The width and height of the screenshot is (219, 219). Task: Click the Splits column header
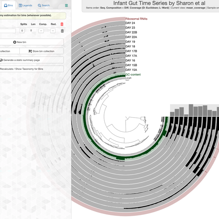[24, 24]
